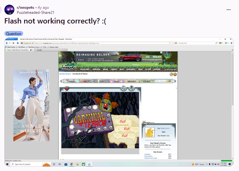Screen dimensions: 239x171
Task: Close the Google tab
Action: (63, 50)
